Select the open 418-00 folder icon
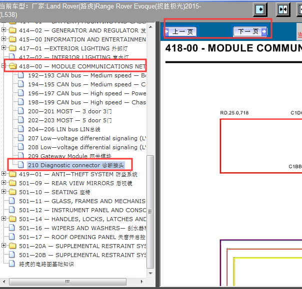The width and height of the screenshot is (302, 289). click(12, 66)
